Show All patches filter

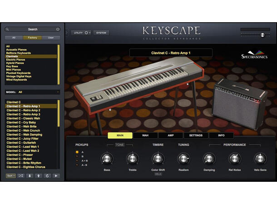click(14, 38)
